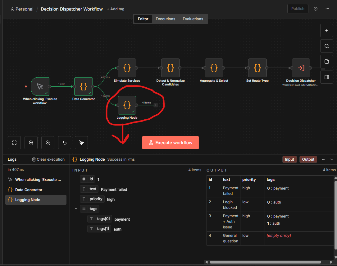Viewport: 337px width, 266px height.
Task: Switch to the Output view of Logging Node
Action: pos(308,159)
